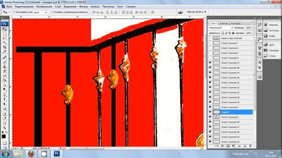
Task: Select the Eyedropper tool
Action: tap(5, 118)
